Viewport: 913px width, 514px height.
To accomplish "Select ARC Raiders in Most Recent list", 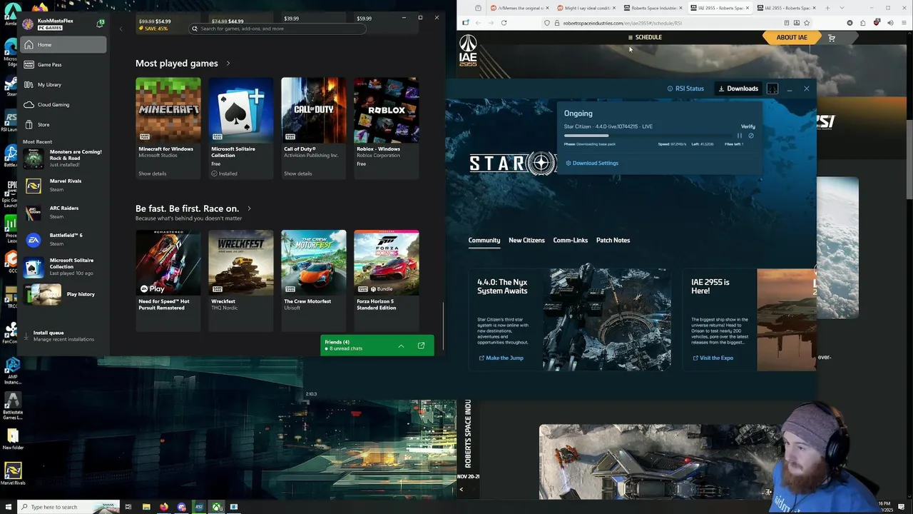I will point(63,212).
